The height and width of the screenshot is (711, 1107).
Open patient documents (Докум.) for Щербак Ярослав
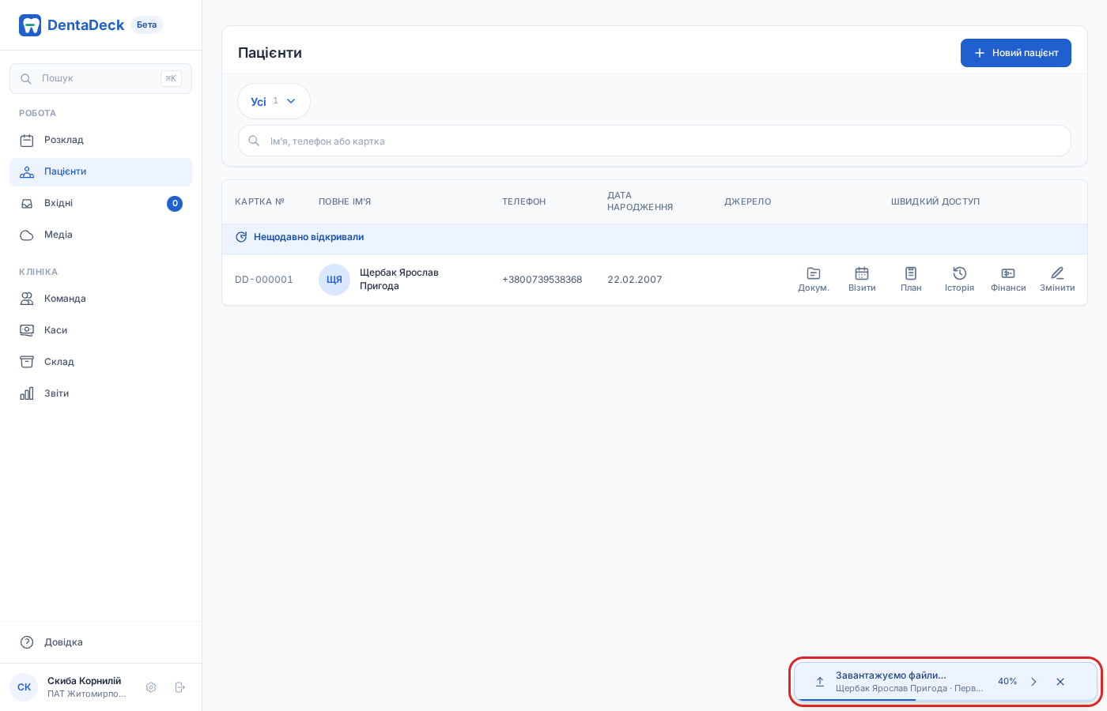(814, 280)
